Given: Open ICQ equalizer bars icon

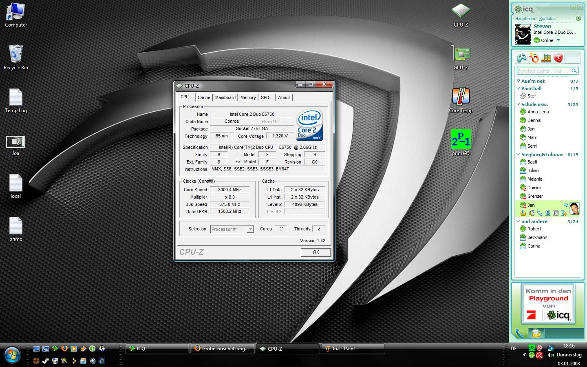Looking at the screenshot, I should (x=546, y=58).
